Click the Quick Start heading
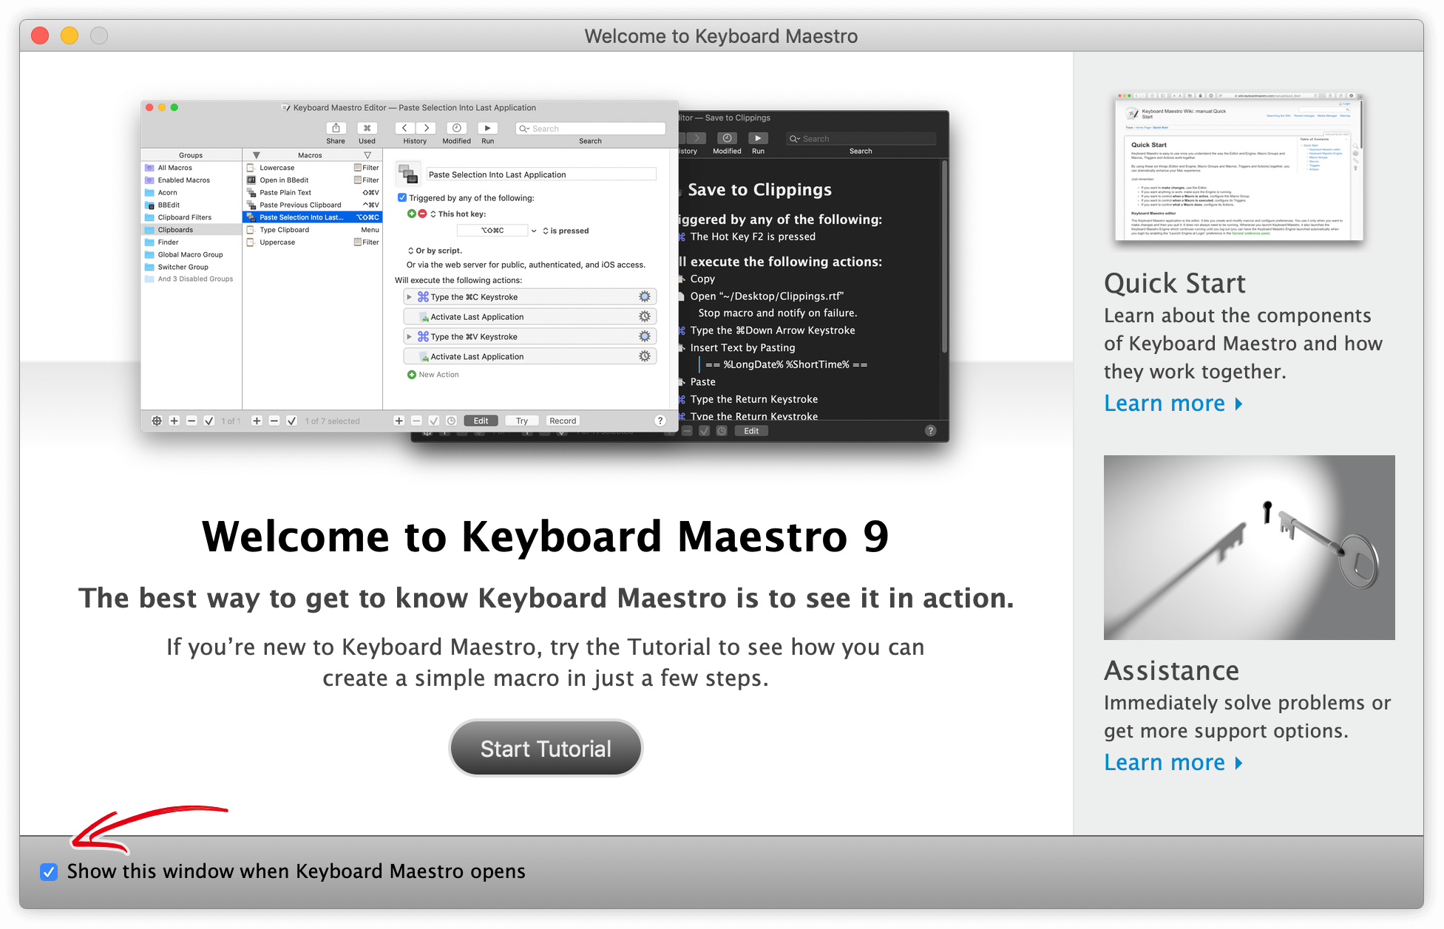This screenshot has height=929, width=1444. click(1174, 284)
